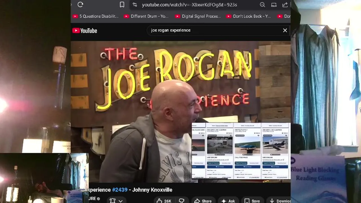361x203 pixels.
Task: Go to YouTube home via the logo
Action: click(85, 31)
